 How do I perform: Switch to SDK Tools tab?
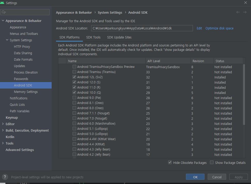point(93,37)
